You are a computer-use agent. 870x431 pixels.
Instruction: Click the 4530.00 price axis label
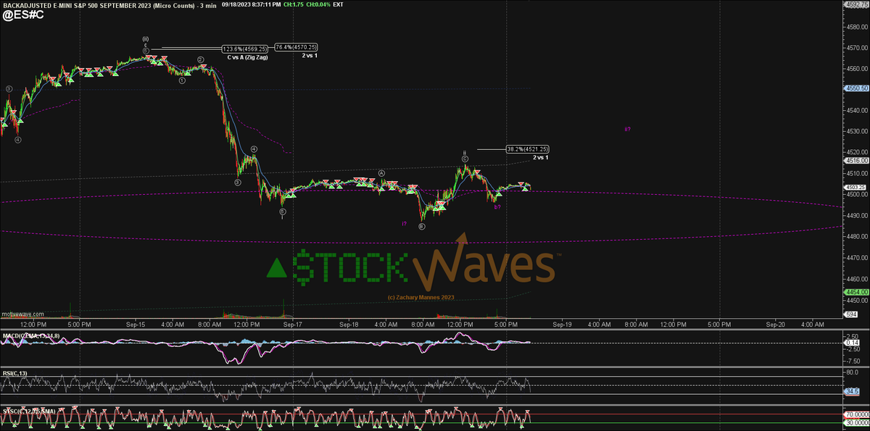point(858,131)
